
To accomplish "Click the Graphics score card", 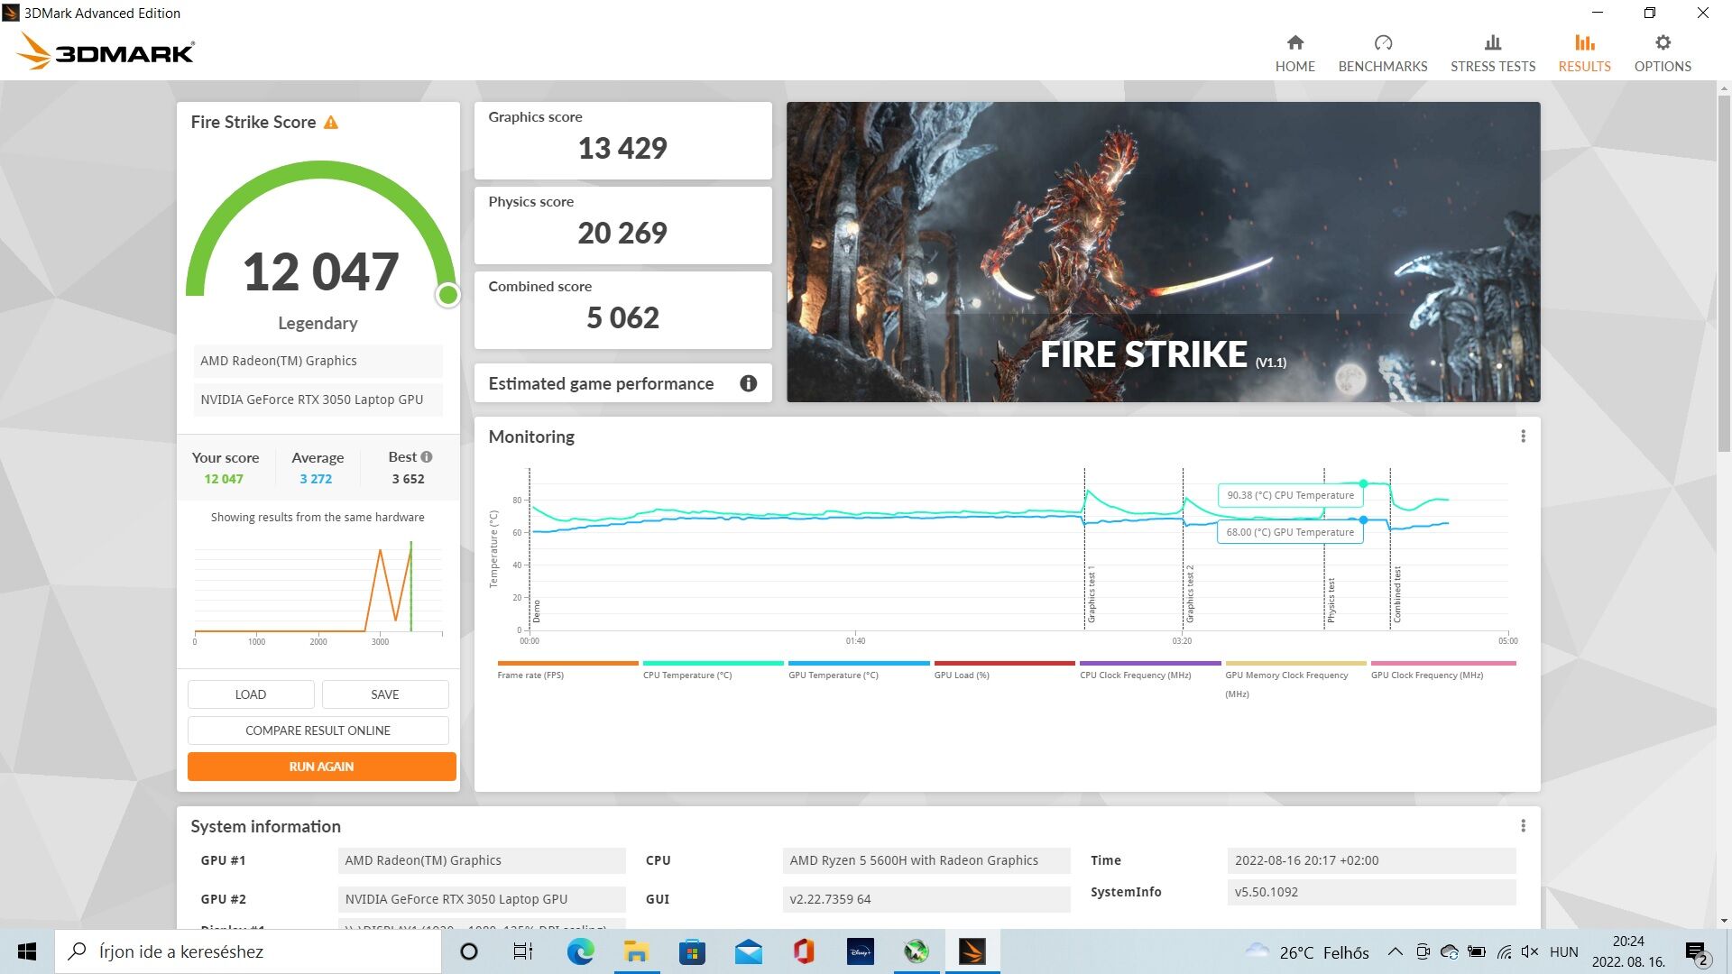I will (x=622, y=140).
